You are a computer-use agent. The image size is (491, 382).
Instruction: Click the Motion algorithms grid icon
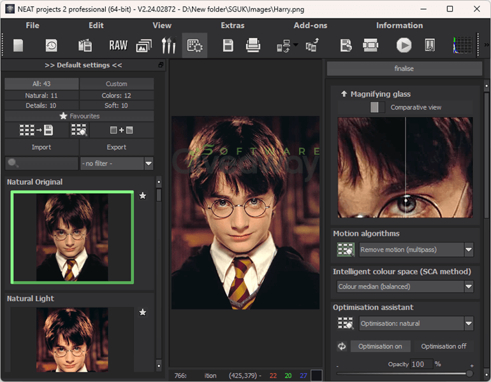pos(346,250)
